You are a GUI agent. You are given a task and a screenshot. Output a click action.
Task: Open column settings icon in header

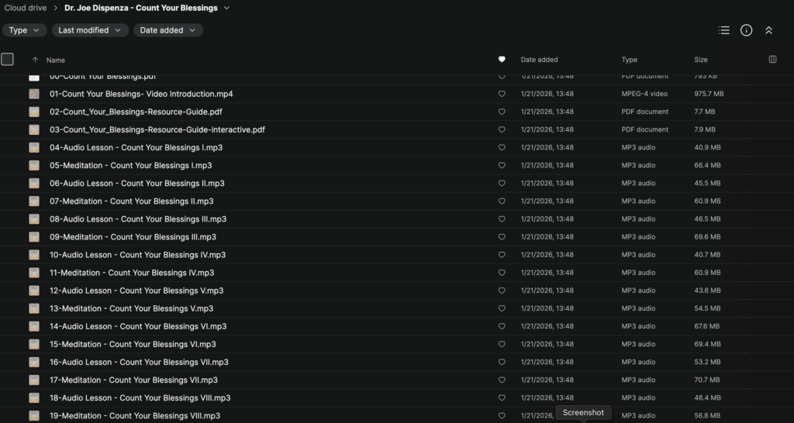click(772, 60)
